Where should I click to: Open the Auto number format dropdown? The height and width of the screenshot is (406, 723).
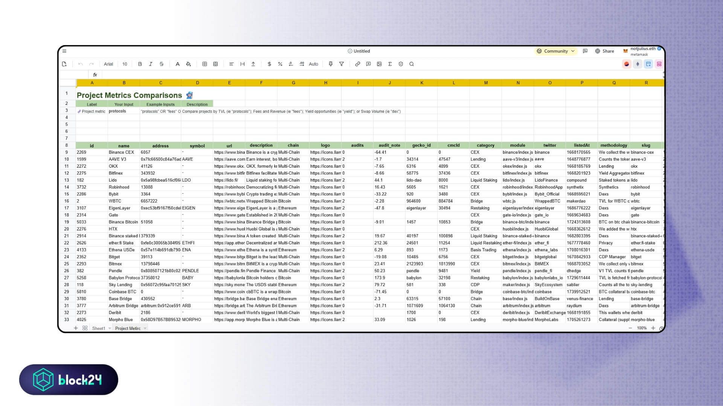[314, 64]
